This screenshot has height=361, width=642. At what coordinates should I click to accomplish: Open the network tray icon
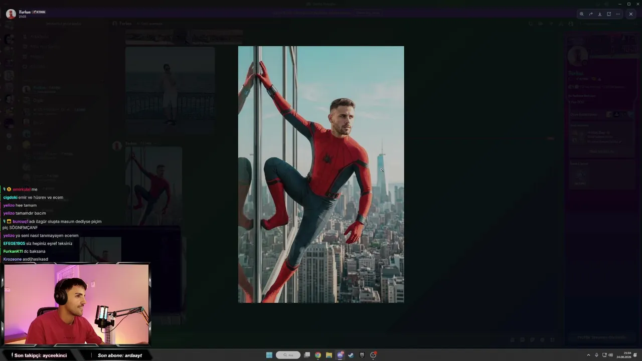(x=604, y=355)
